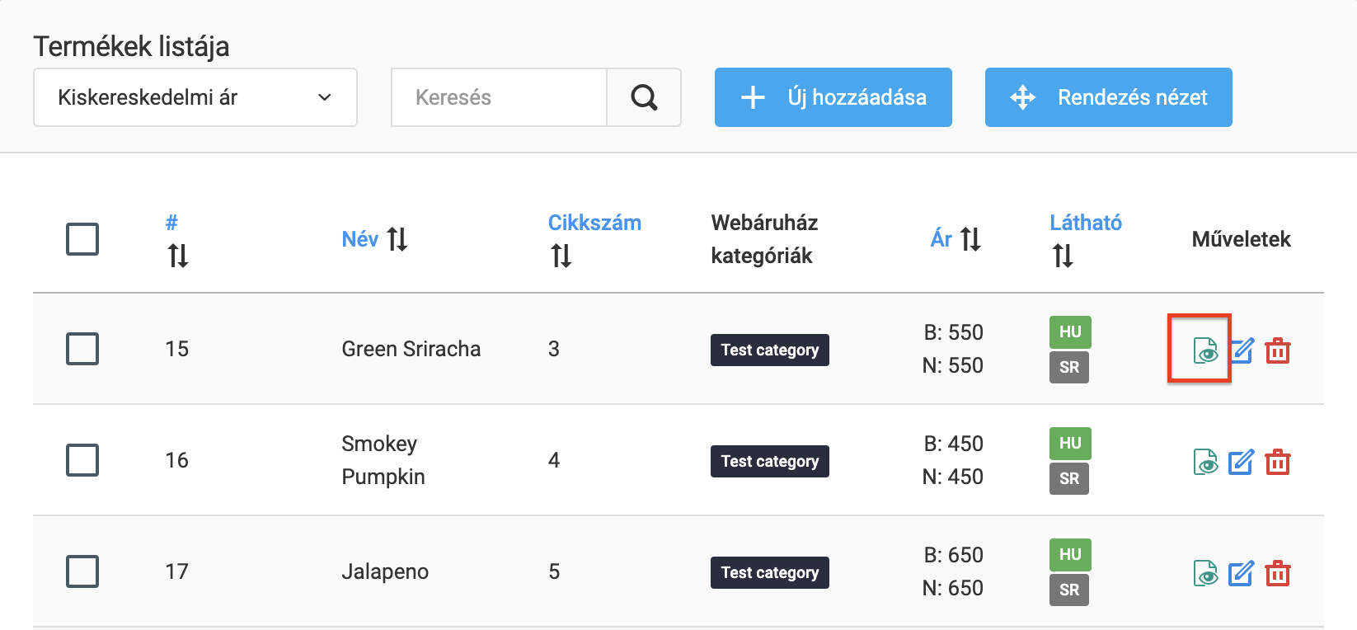Check the Jalapeno row checkbox
The image size is (1357, 630).
[82, 571]
